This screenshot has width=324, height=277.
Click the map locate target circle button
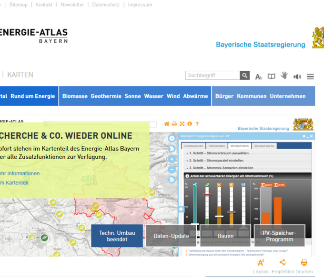pos(172,138)
